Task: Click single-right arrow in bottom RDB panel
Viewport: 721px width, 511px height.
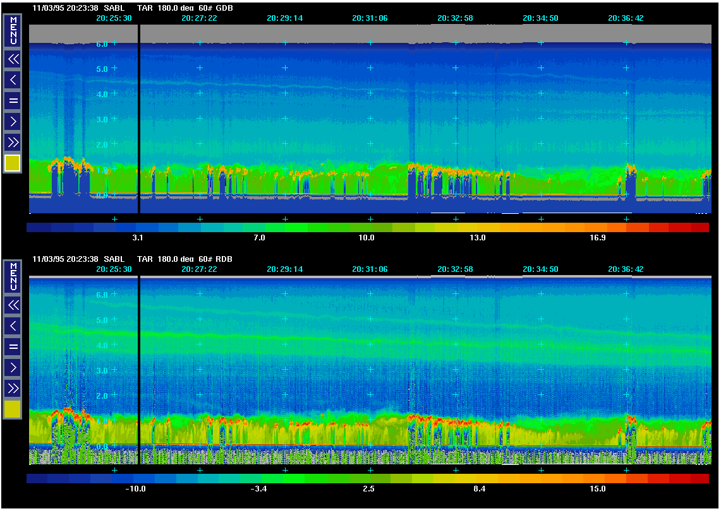Action: 13,367
